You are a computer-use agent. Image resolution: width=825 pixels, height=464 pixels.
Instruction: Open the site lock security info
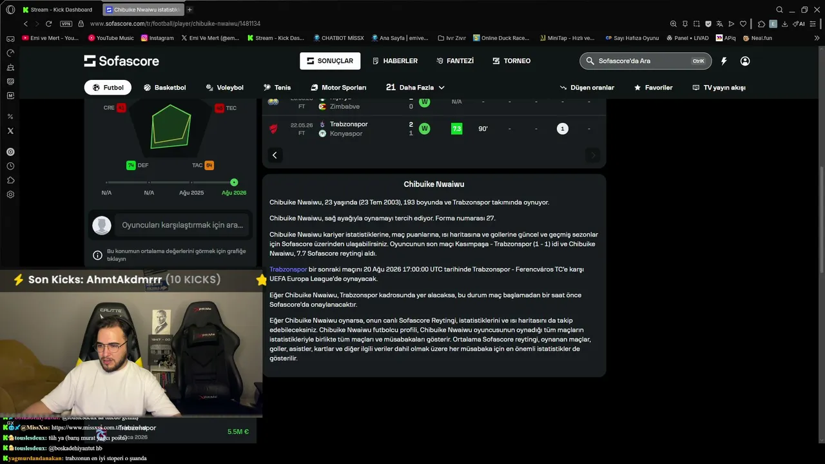pos(81,24)
